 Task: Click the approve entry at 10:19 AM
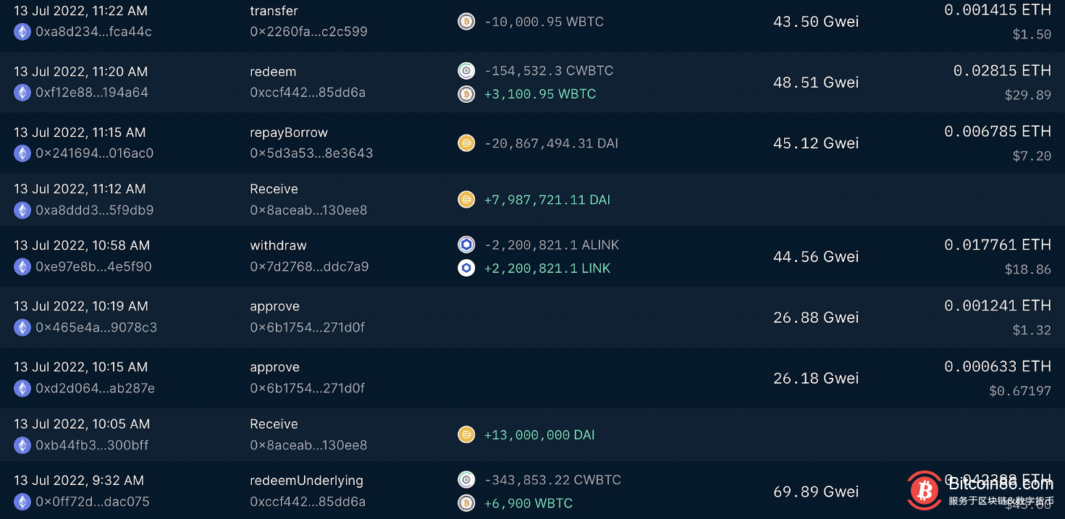click(274, 305)
